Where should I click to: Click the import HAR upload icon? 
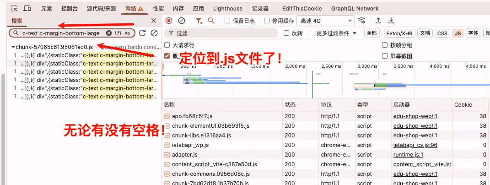378,21
